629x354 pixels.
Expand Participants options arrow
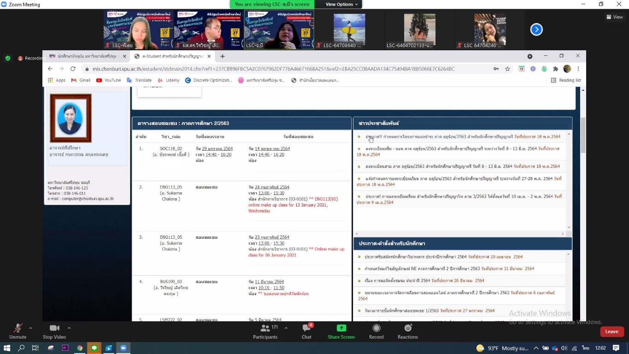pyautogui.click(x=286, y=328)
